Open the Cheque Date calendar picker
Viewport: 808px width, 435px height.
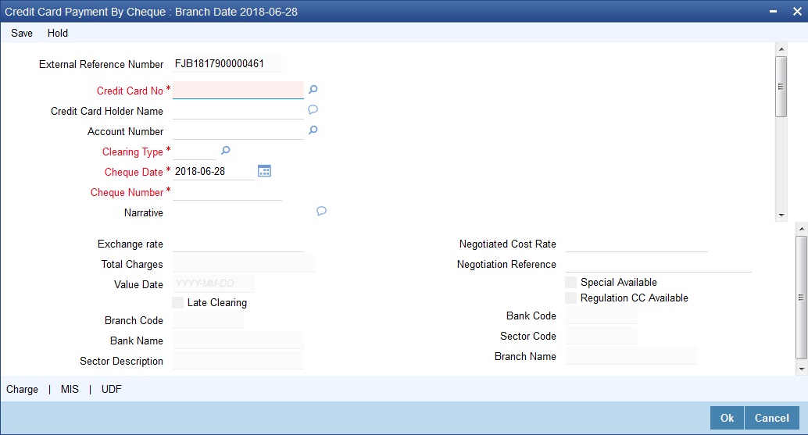click(264, 172)
